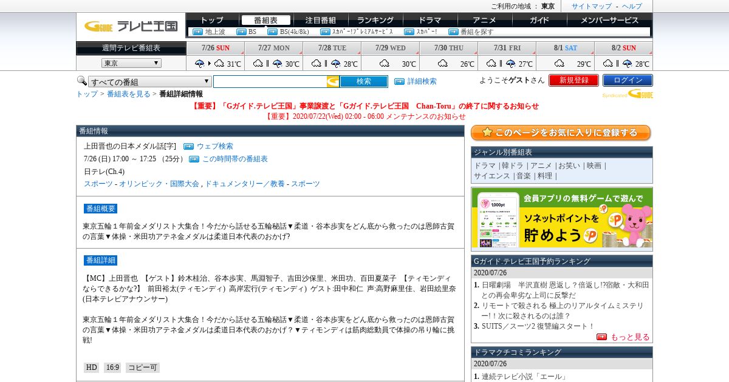Screen dimensions: 729x382
Task: Click the arrow icon beside 詳細検索
Action: tap(399, 81)
